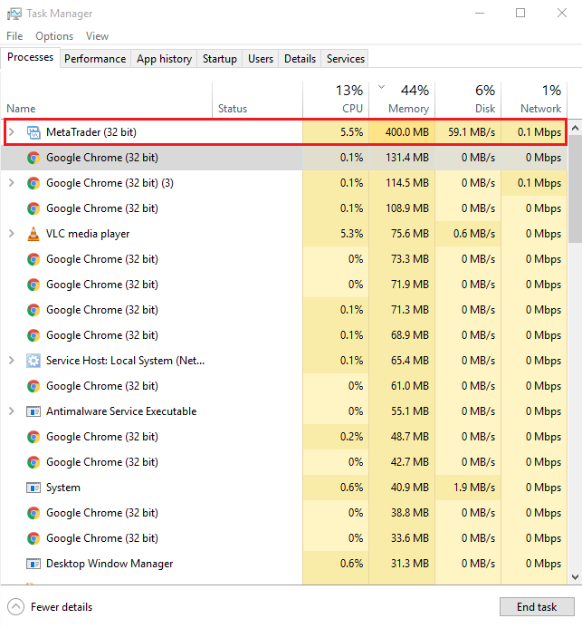
Task: Minimize the Task Manager window
Action: click(x=480, y=14)
